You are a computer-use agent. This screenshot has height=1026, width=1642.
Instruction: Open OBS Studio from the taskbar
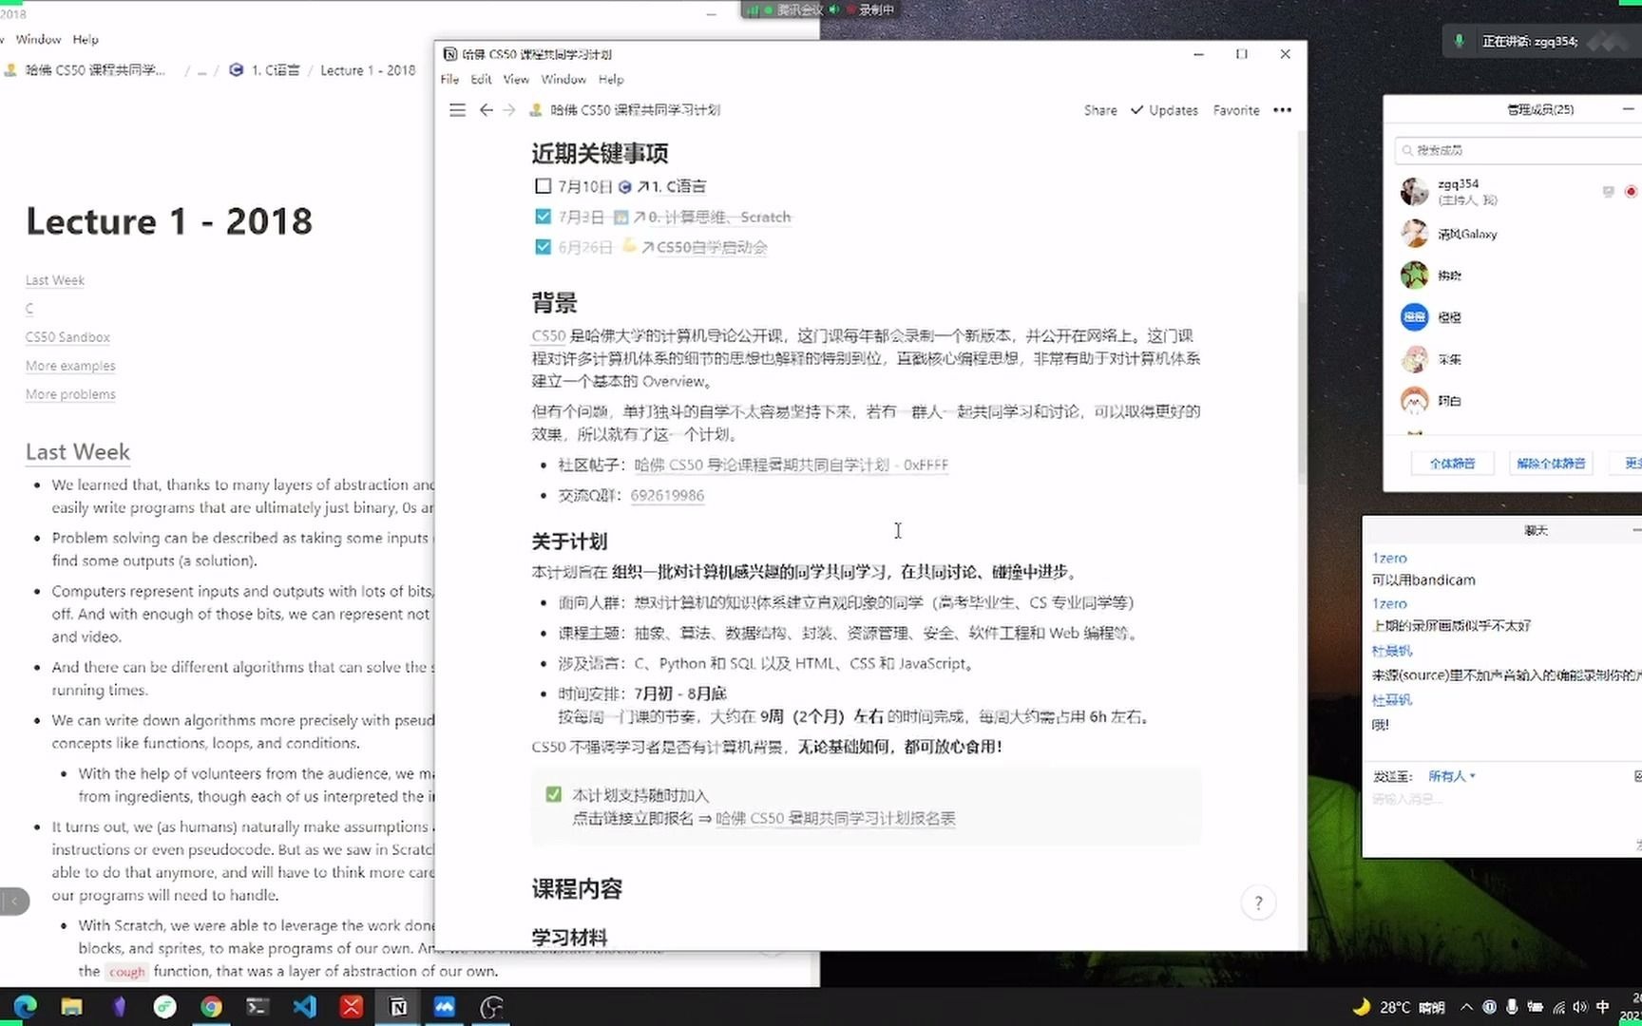coord(491,1007)
